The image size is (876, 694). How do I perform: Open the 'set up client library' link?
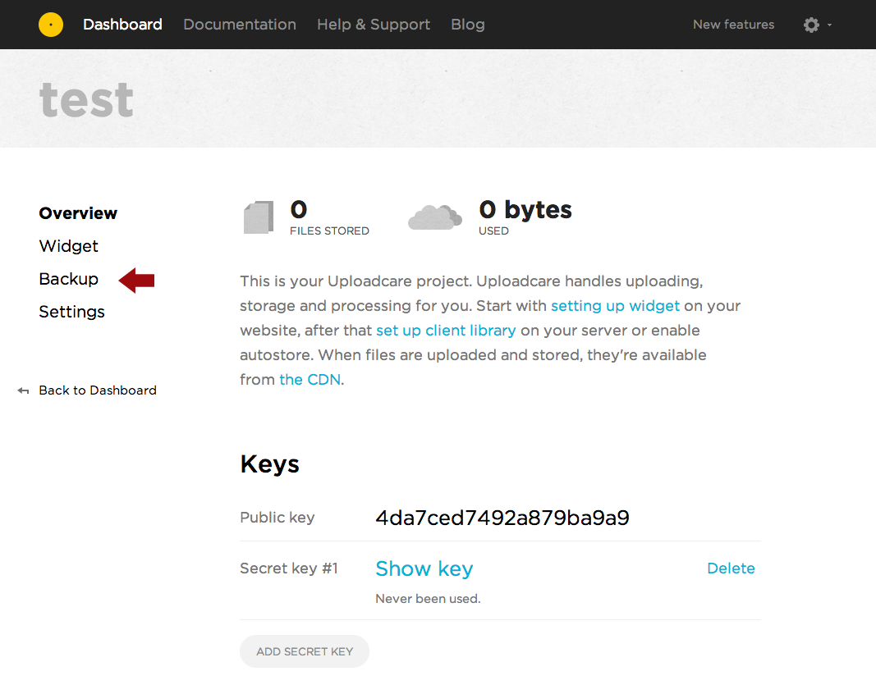[446, 331]
